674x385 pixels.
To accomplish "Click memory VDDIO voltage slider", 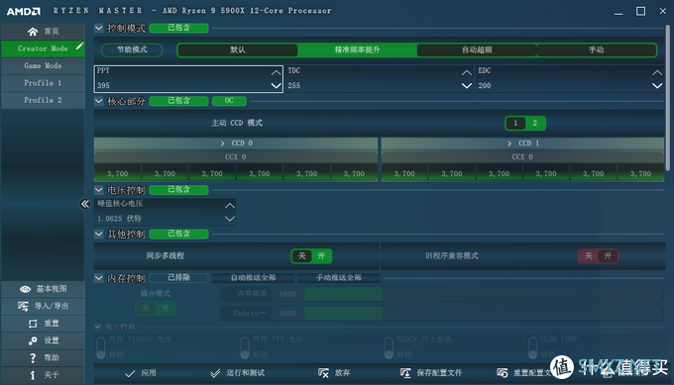I will click(100, 347).
